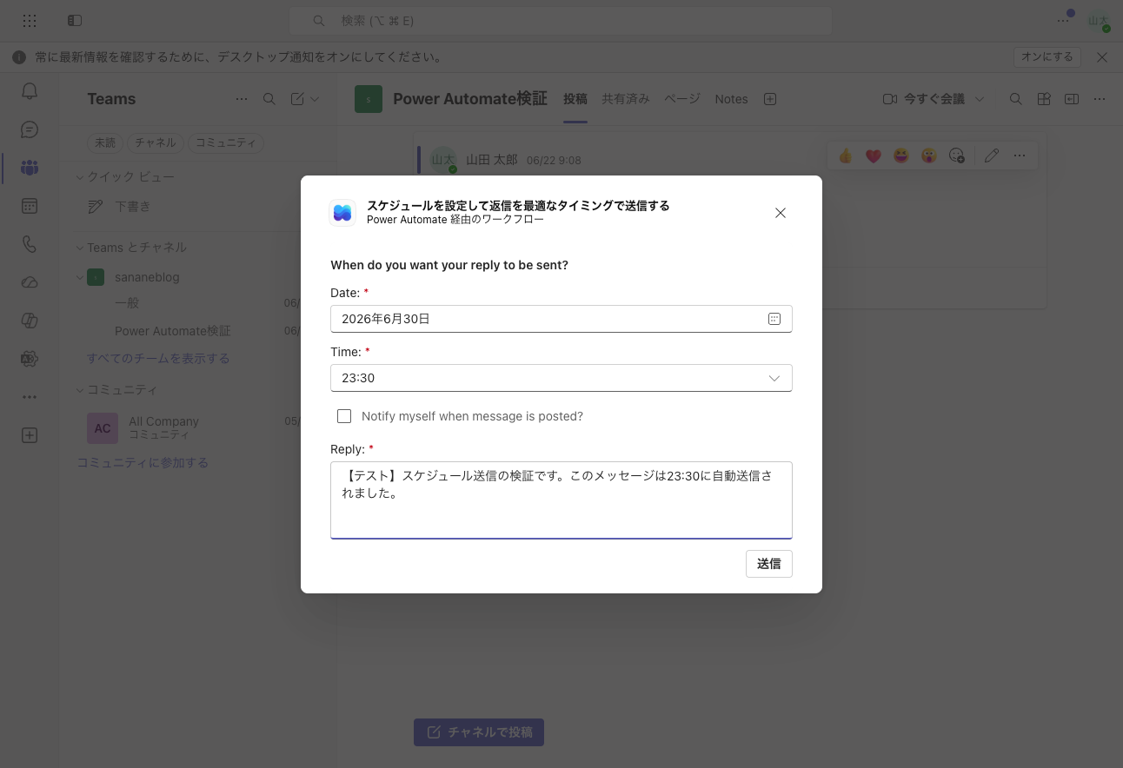Collapse the Teams とチャネル section

(80, 248)
